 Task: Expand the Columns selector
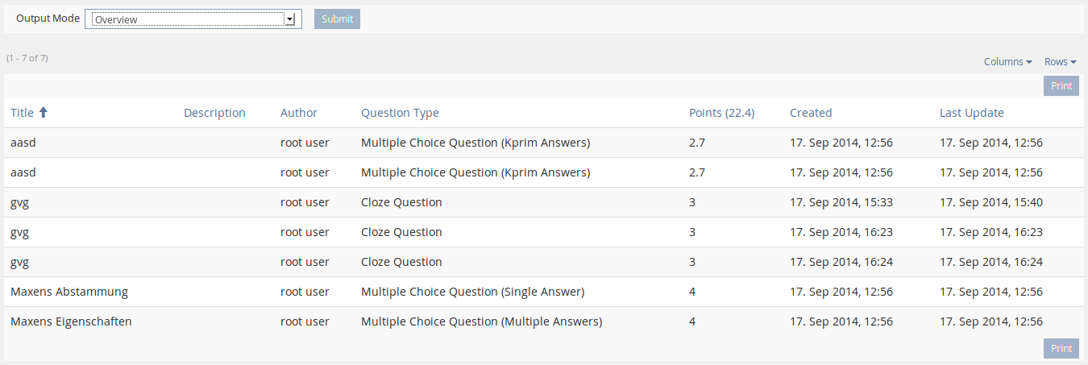point(1007,62)
